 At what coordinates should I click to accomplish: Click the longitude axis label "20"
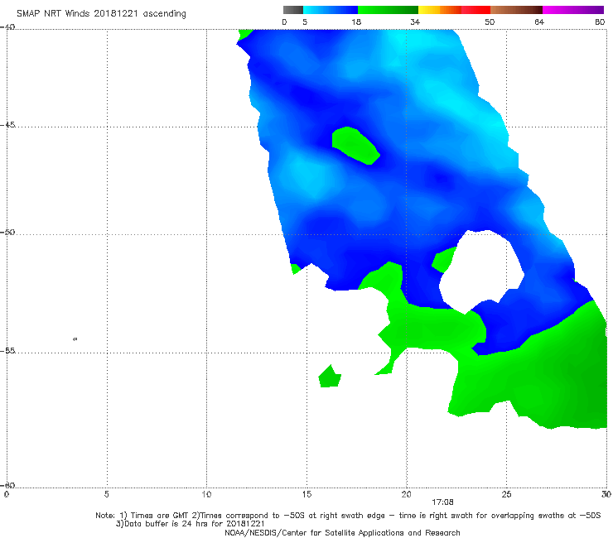(x=406, y=494)
